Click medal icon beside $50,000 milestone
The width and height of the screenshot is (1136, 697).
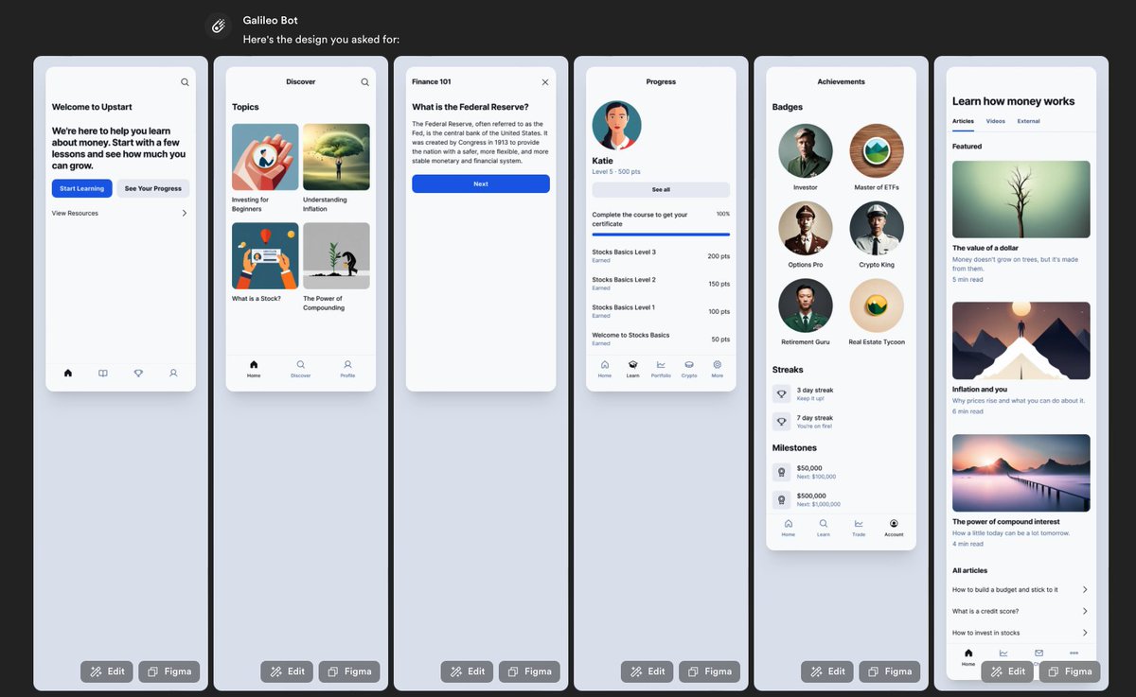[x=781, y=472]
